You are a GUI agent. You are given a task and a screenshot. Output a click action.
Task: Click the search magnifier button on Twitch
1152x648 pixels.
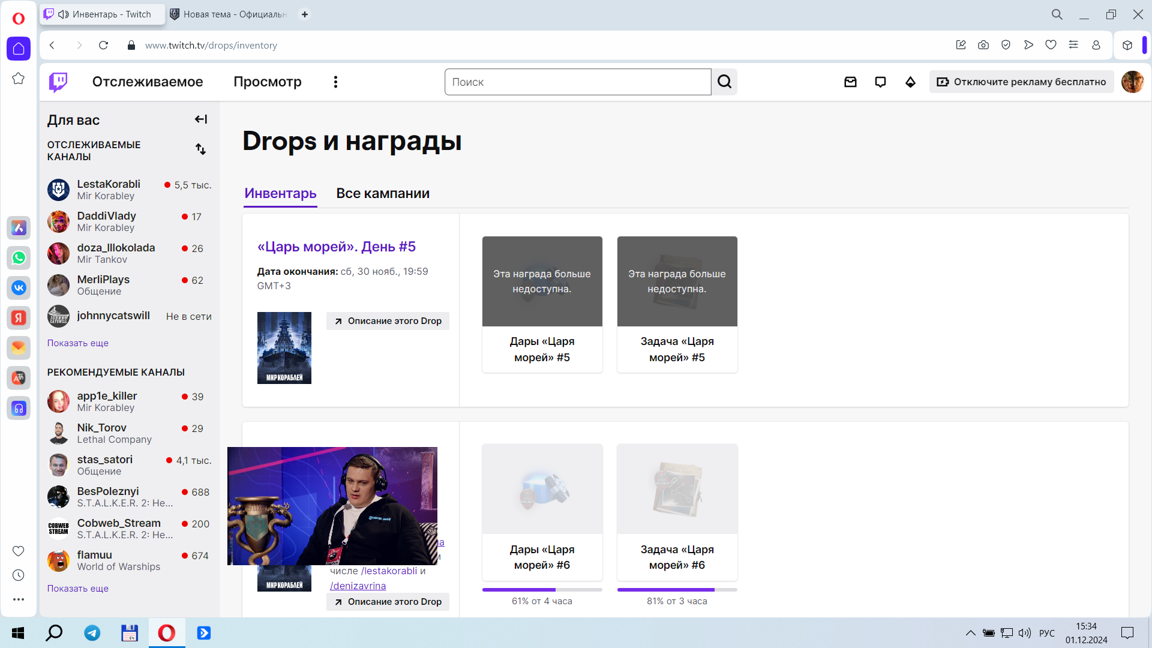724,82
